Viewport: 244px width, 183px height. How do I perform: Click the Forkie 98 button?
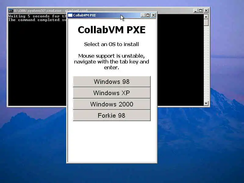tap(112, 116)
